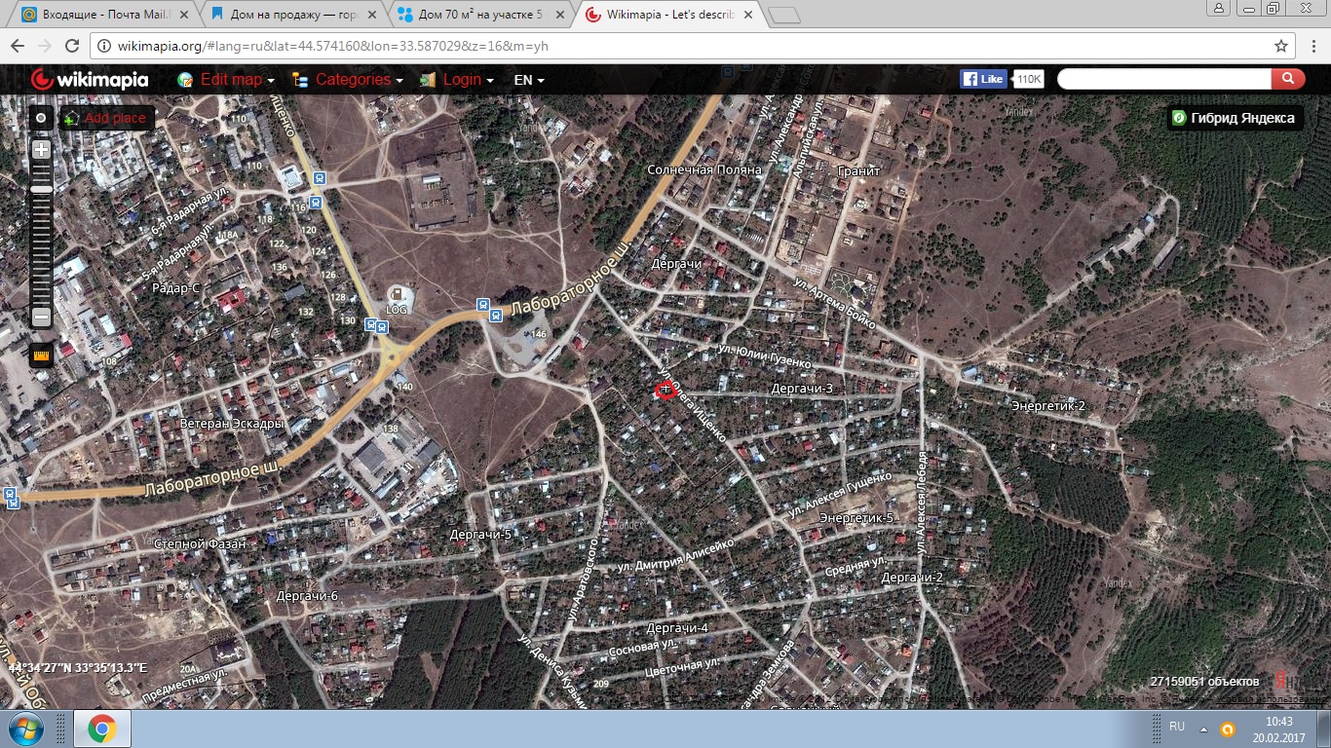This screenshot has width=1331, height=748.
Task: Switch to the Входящие Mail tab
Action: click(x=100, y=15)
